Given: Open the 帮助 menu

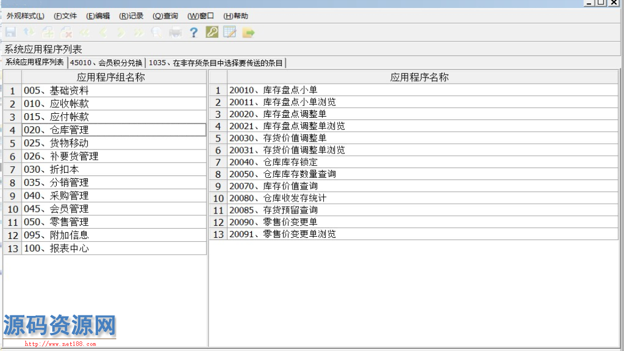Looking at the screenshot, I should click(235, 16).
